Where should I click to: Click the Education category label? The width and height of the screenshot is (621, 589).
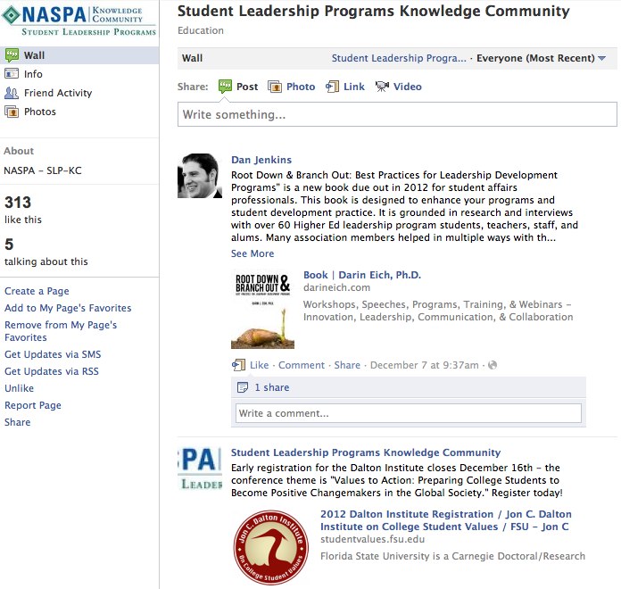coord(201,30)
